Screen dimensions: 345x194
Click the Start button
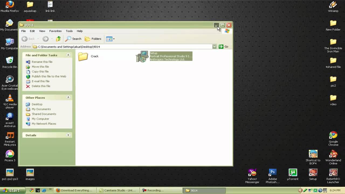(x=12, y=190)
